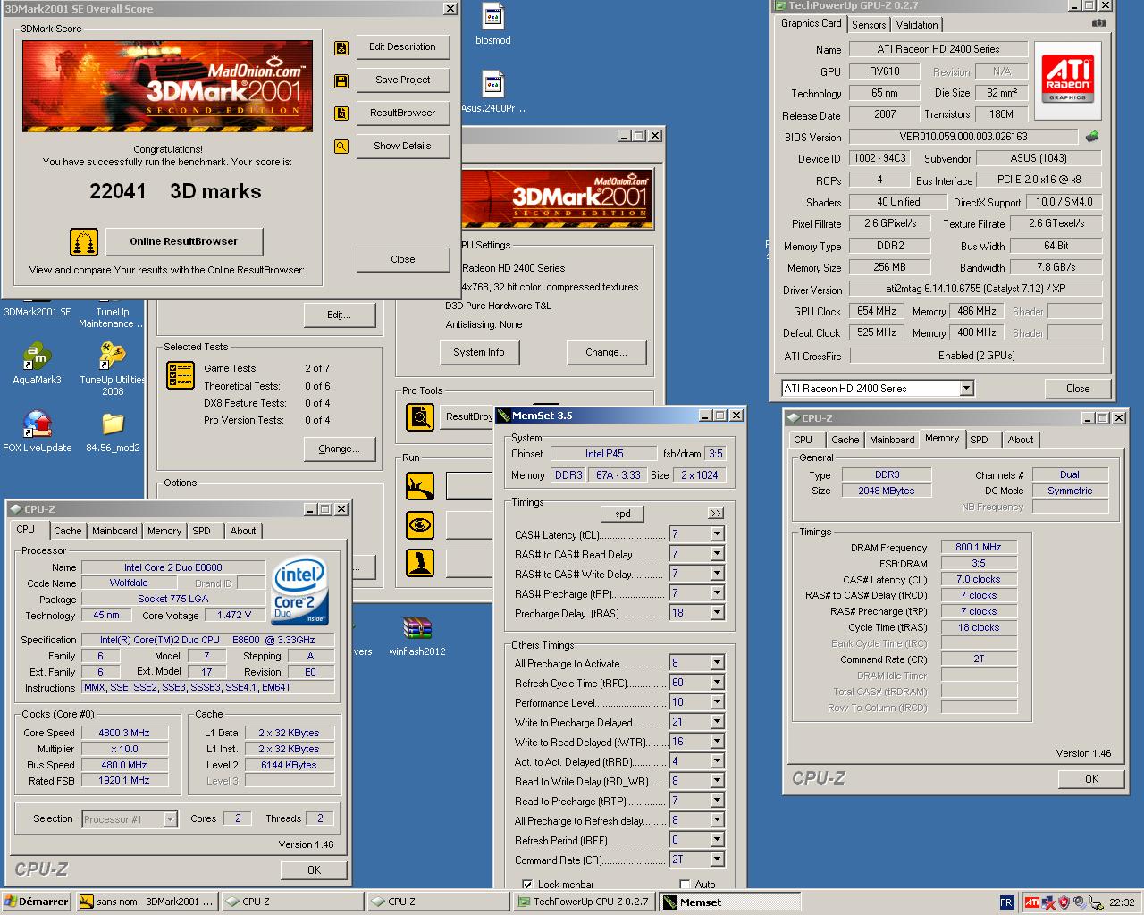Open TuneUp Utilities 2008 desktop shortcut

[113, 357]
